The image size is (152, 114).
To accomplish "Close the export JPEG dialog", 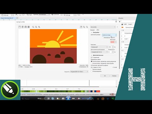I will point(120,22).
